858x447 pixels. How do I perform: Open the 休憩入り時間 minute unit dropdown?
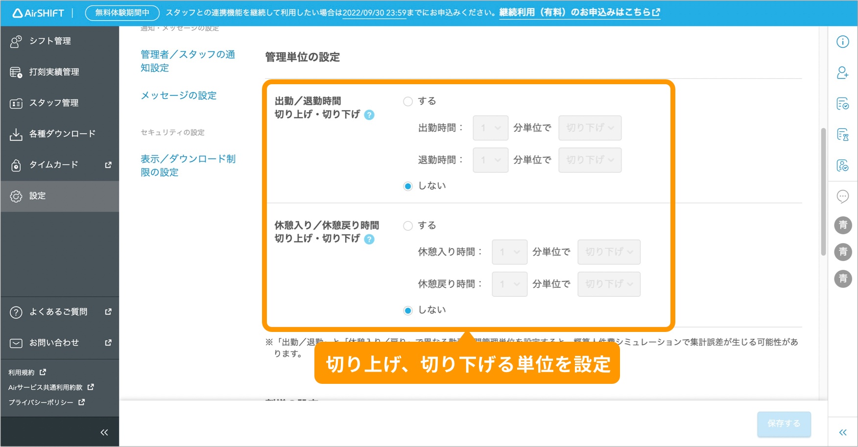pos(509,252)
